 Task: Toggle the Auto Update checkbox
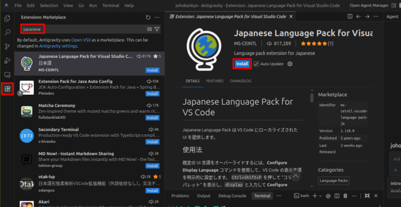click(x=256, y=64)
